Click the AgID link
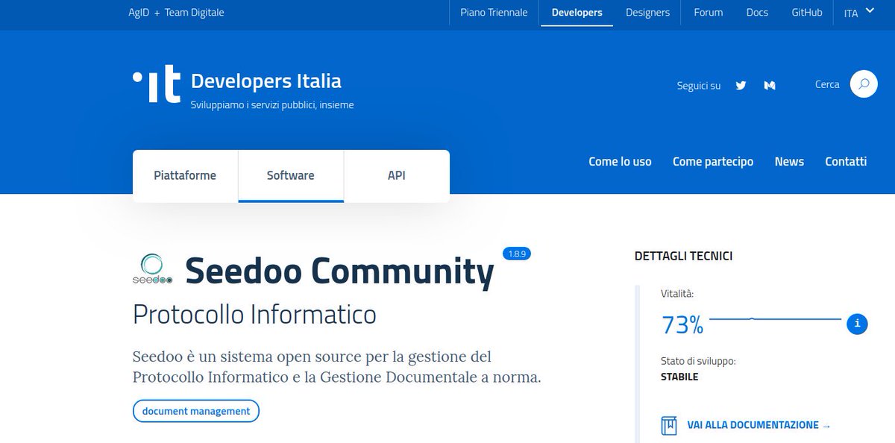 click(139, 13)
